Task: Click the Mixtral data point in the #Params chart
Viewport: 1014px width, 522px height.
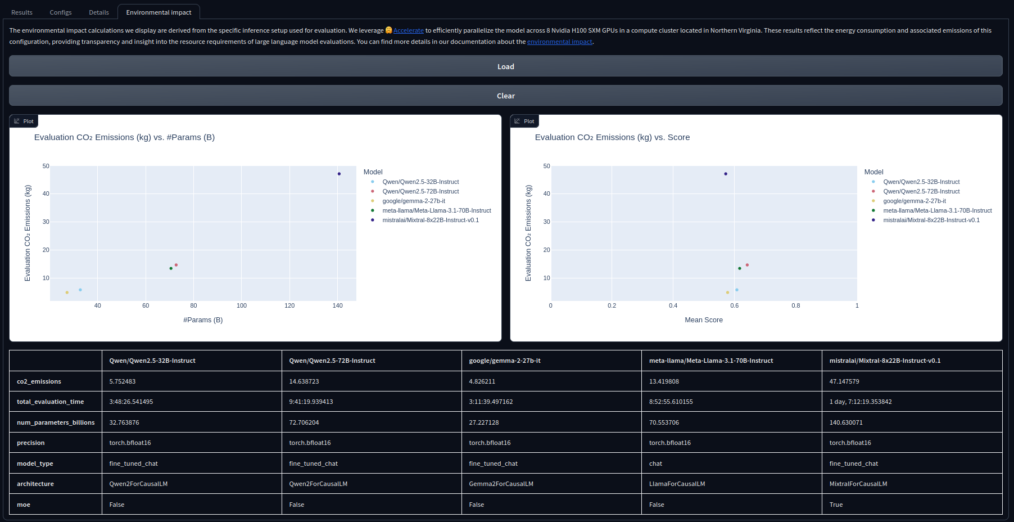Action: 339,174
